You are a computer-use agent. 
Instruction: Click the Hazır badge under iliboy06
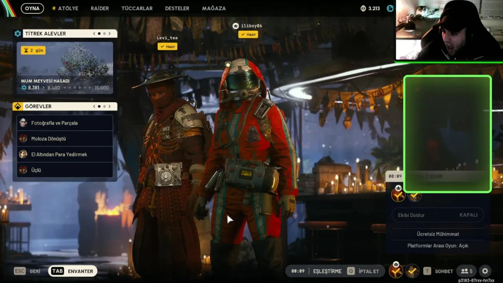coord(248,35)
